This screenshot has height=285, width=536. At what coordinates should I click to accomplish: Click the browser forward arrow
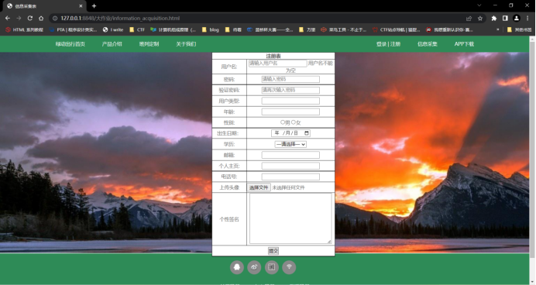(x=19, y=18)
